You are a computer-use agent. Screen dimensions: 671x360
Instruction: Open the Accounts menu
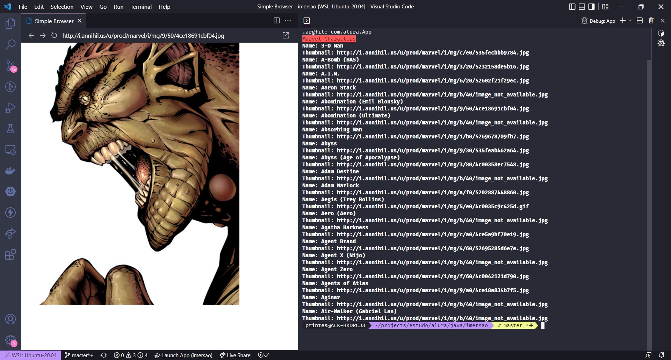pos(10,319)
